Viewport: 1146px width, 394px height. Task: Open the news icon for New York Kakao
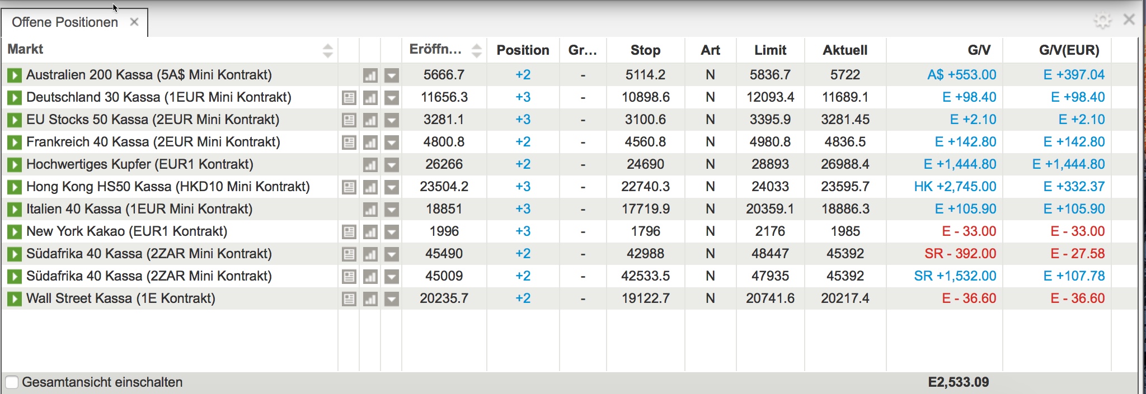[x=349, y=232]
